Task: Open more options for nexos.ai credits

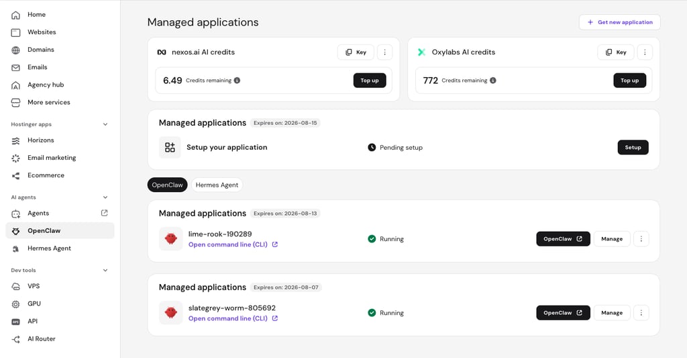Action: pos(384,52)
